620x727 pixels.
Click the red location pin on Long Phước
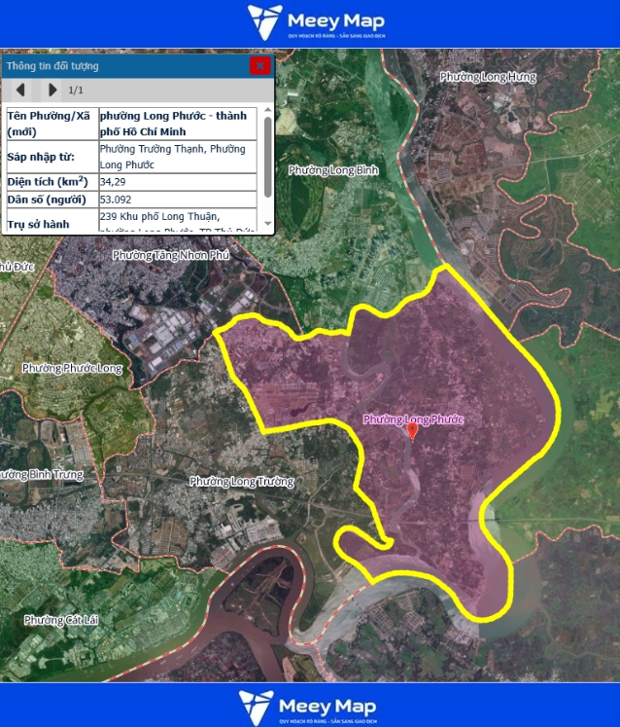coord(412,431)
